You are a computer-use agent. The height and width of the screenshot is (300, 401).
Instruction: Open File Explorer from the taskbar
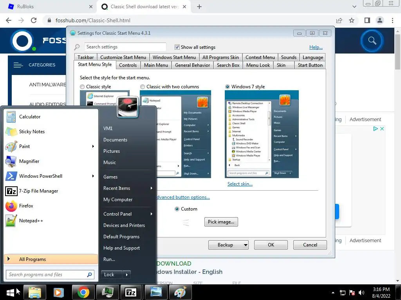(x=34, y=292)
